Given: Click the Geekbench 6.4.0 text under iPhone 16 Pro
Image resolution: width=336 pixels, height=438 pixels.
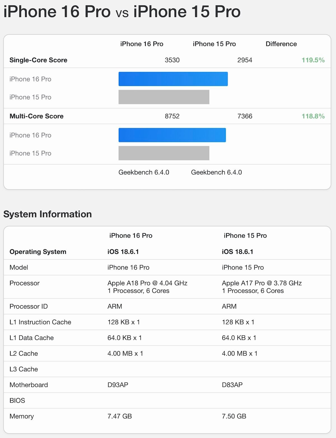Looking at the screenshot, I should [x=144, y=172].
